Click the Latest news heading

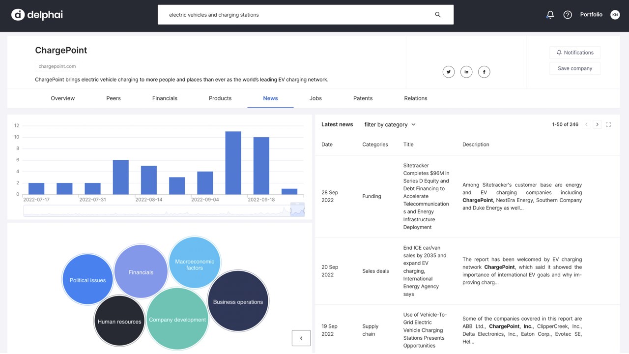click(x=337, y=124)
